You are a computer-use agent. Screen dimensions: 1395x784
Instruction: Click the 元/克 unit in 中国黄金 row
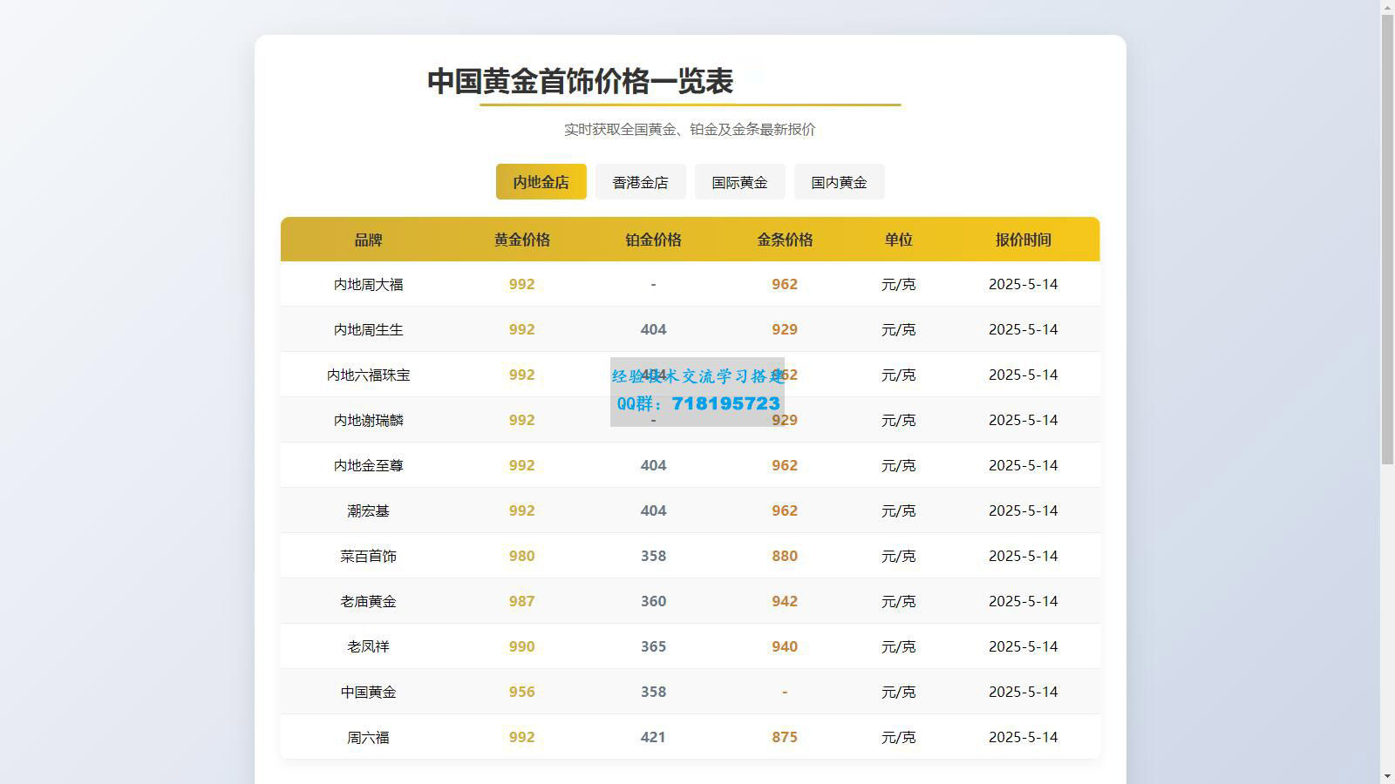[x=898, y=692]
